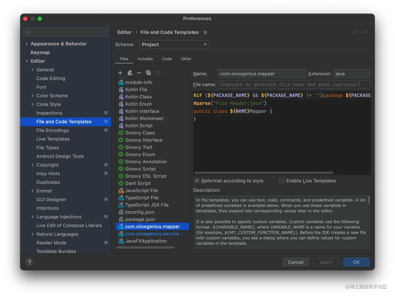Click the help question mark icon

tap(30, 262)
